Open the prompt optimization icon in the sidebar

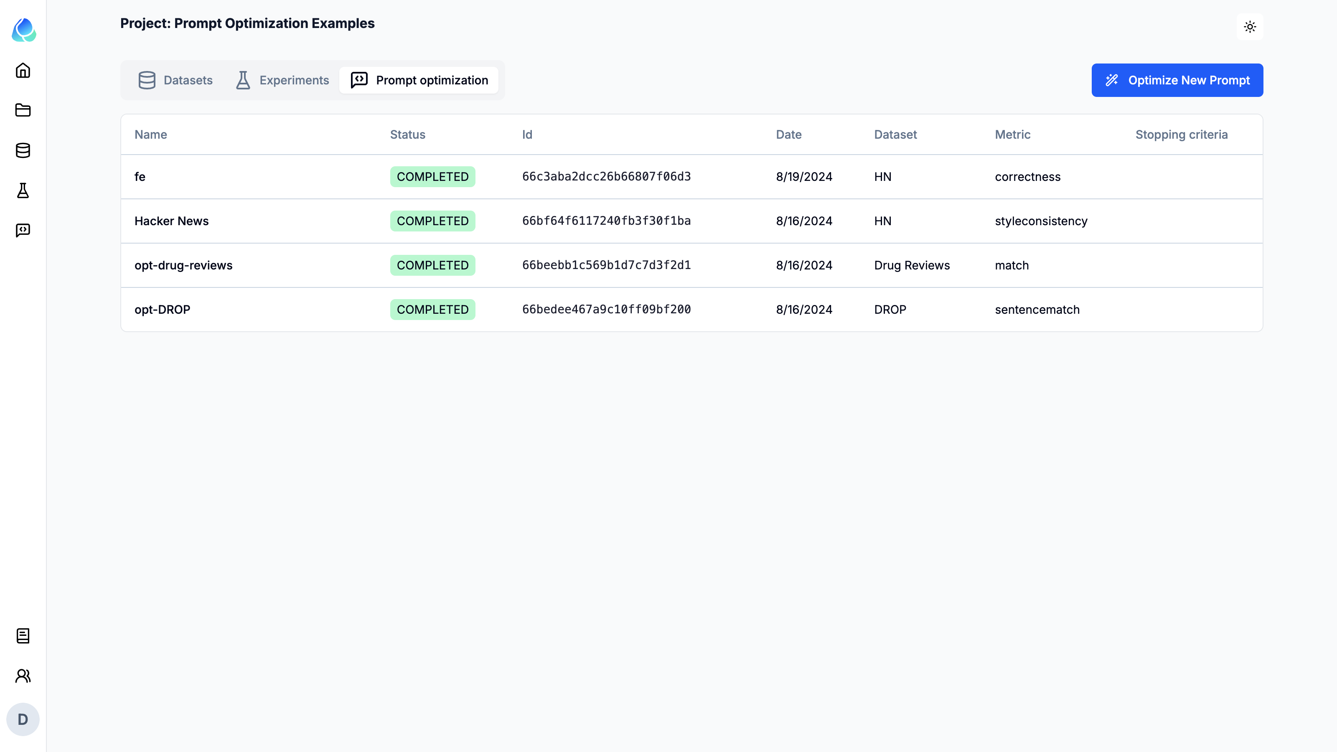(x=23, y=231)
